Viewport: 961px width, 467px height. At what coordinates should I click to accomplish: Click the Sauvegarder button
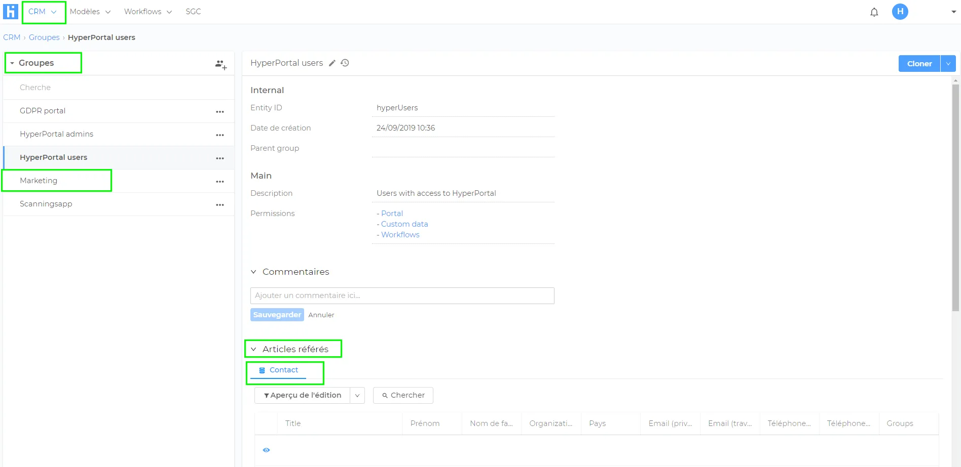pos(277,315)
